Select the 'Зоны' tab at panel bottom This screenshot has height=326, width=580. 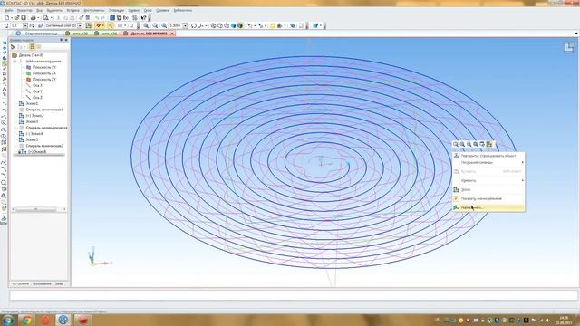[x=59, y=283]
